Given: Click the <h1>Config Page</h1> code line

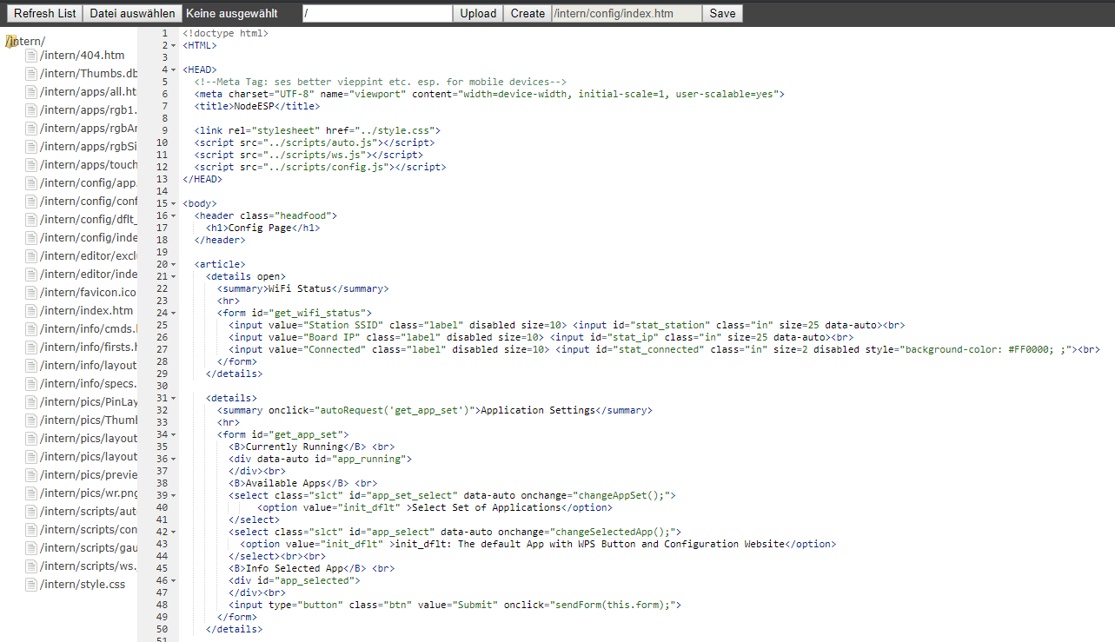Looking at the screenshot, I should click(262, 228).
